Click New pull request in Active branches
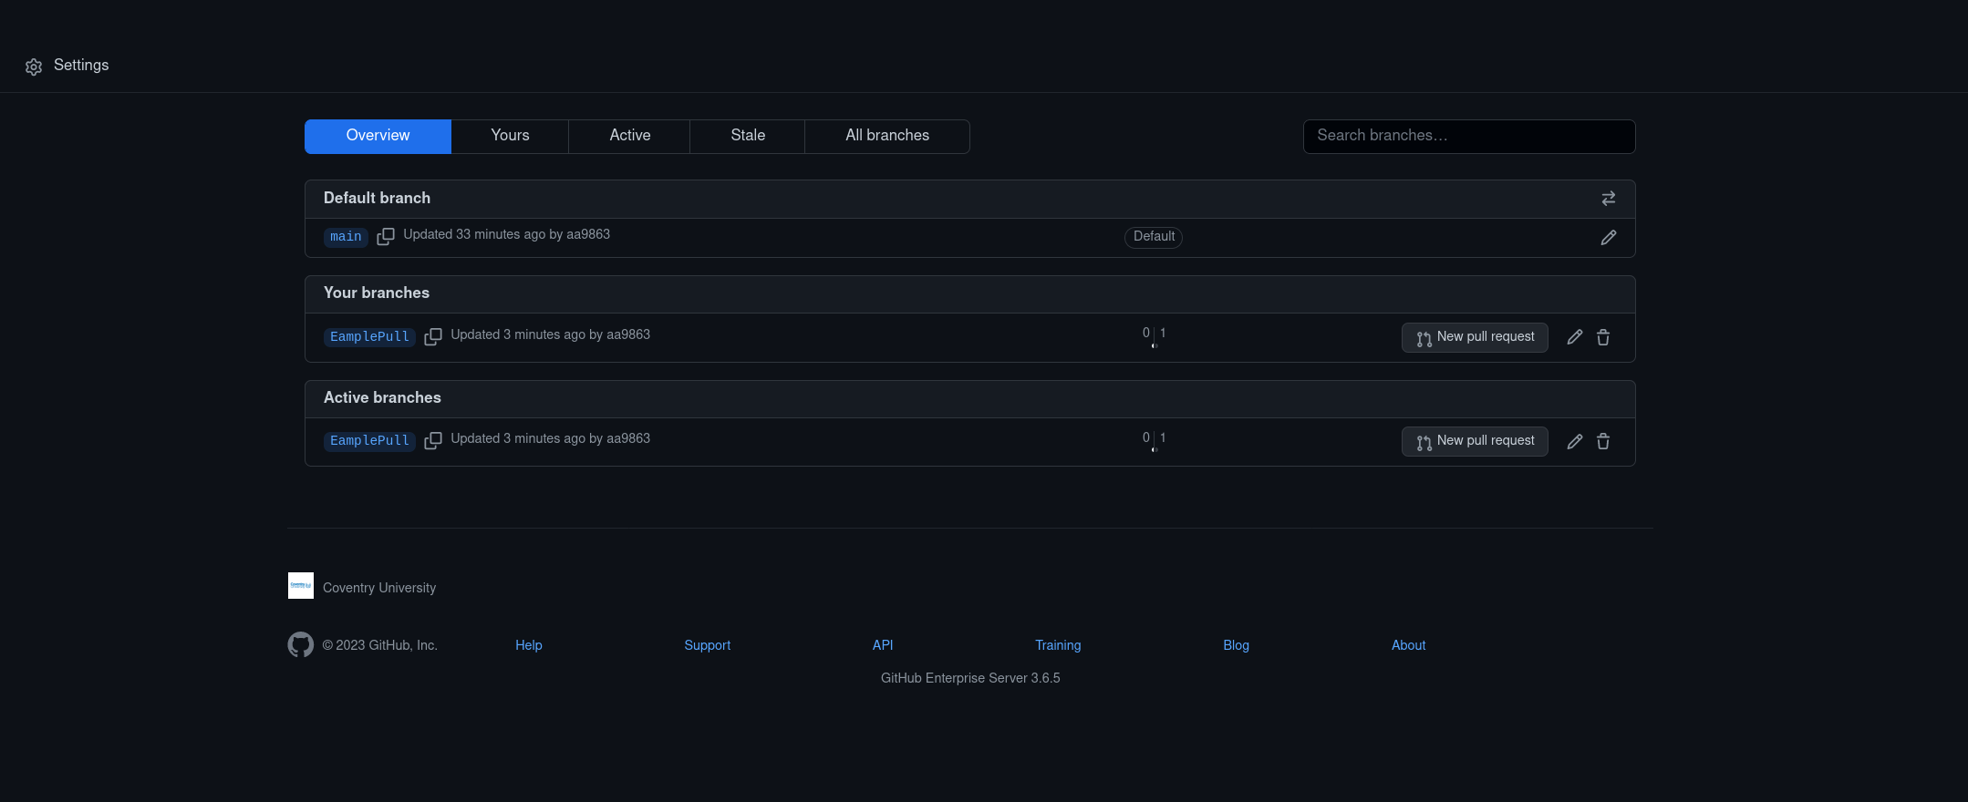The height and width of the screenshot is (802, 1968). 1474,441
